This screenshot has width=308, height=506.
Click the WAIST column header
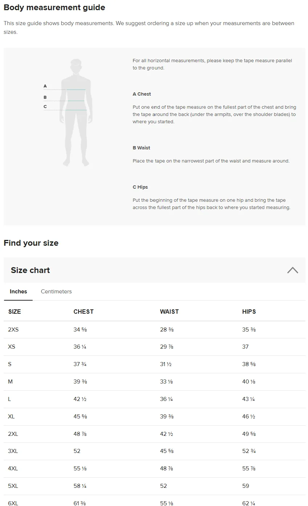pos(169,312)
